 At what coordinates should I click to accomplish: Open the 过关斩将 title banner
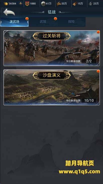51,36
